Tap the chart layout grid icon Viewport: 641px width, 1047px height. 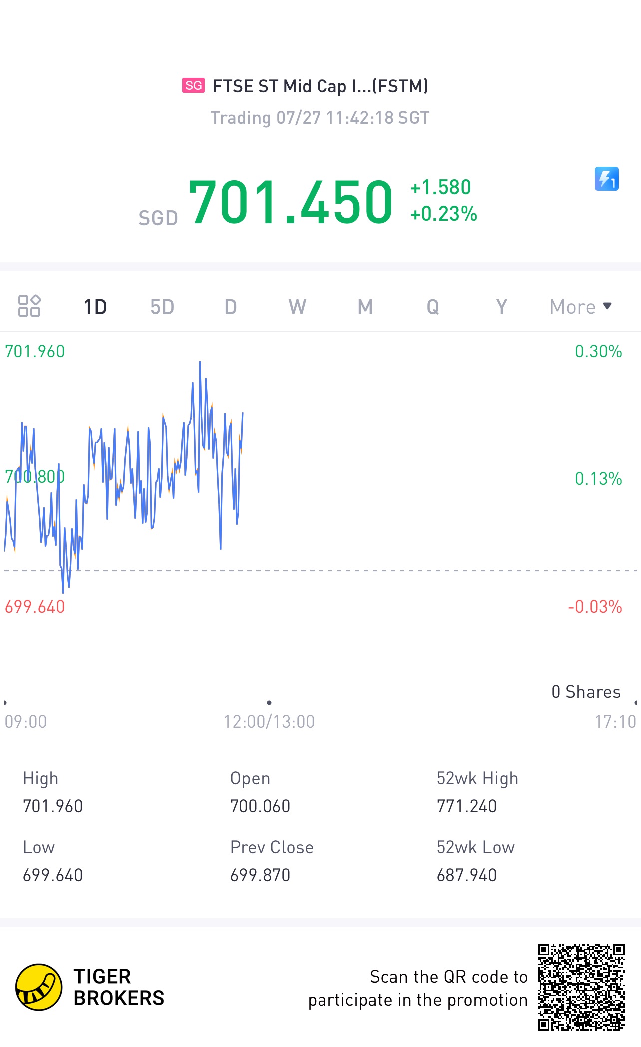coord(29,306)
